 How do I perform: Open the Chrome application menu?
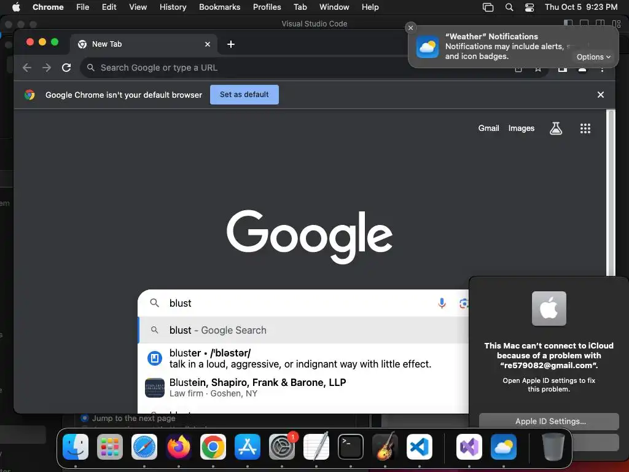click(48, 7)
